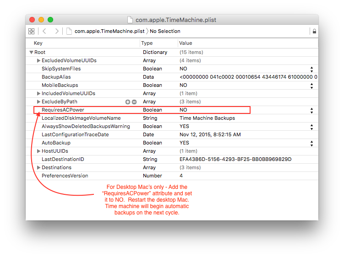The image size is (344, 257).
Task: Select the AlwaysShowDeletedBackupsWarning key
Action: point(86,126)
